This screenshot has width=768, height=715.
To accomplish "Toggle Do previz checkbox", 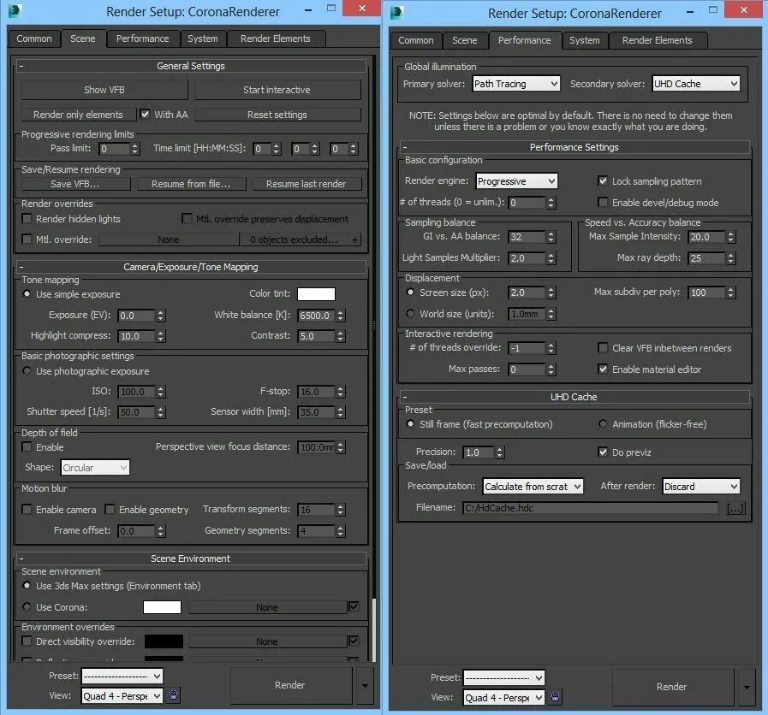I will click(x=603, y=452).
